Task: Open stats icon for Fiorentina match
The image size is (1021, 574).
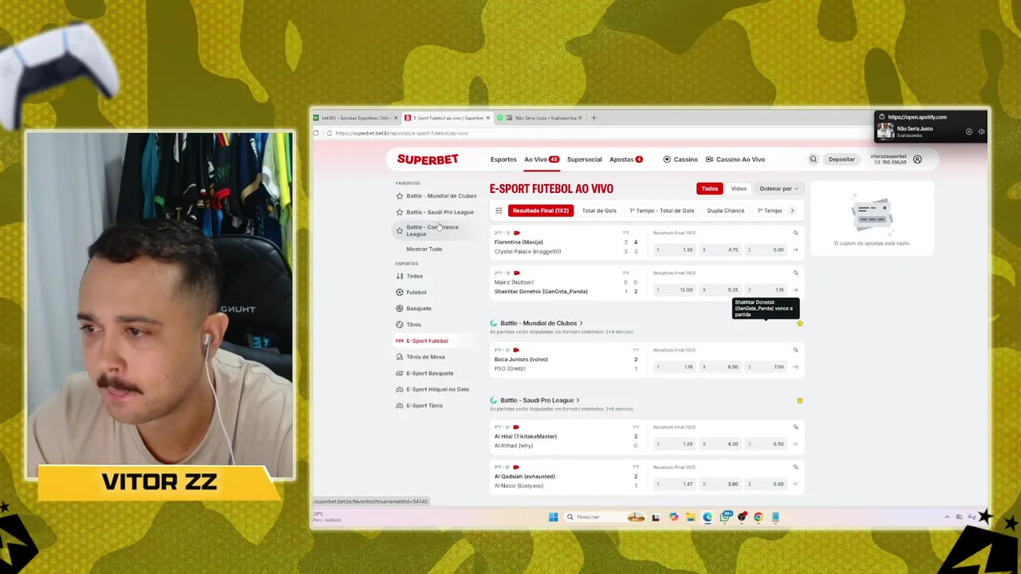Action: click(795, 233)
